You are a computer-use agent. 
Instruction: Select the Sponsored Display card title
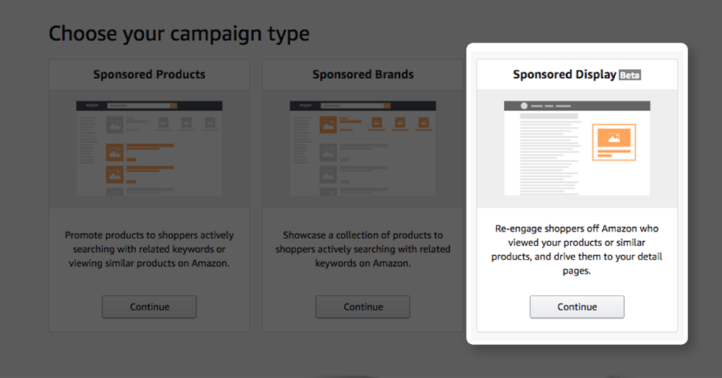coord(565,75)
